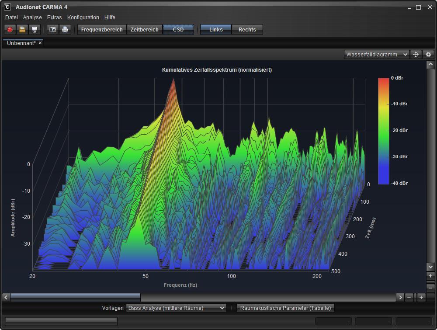
Task: Open diagram settings gear icon
Action: (x=428, y=54)
